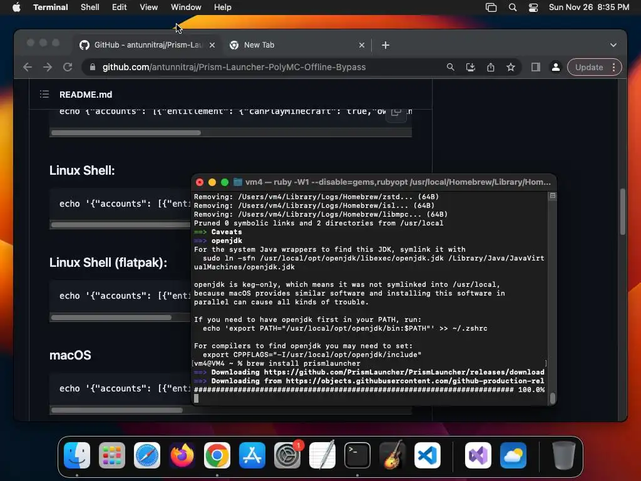Open Launchpad from the Dock
The image size is (641, 481).
(112, 455)
